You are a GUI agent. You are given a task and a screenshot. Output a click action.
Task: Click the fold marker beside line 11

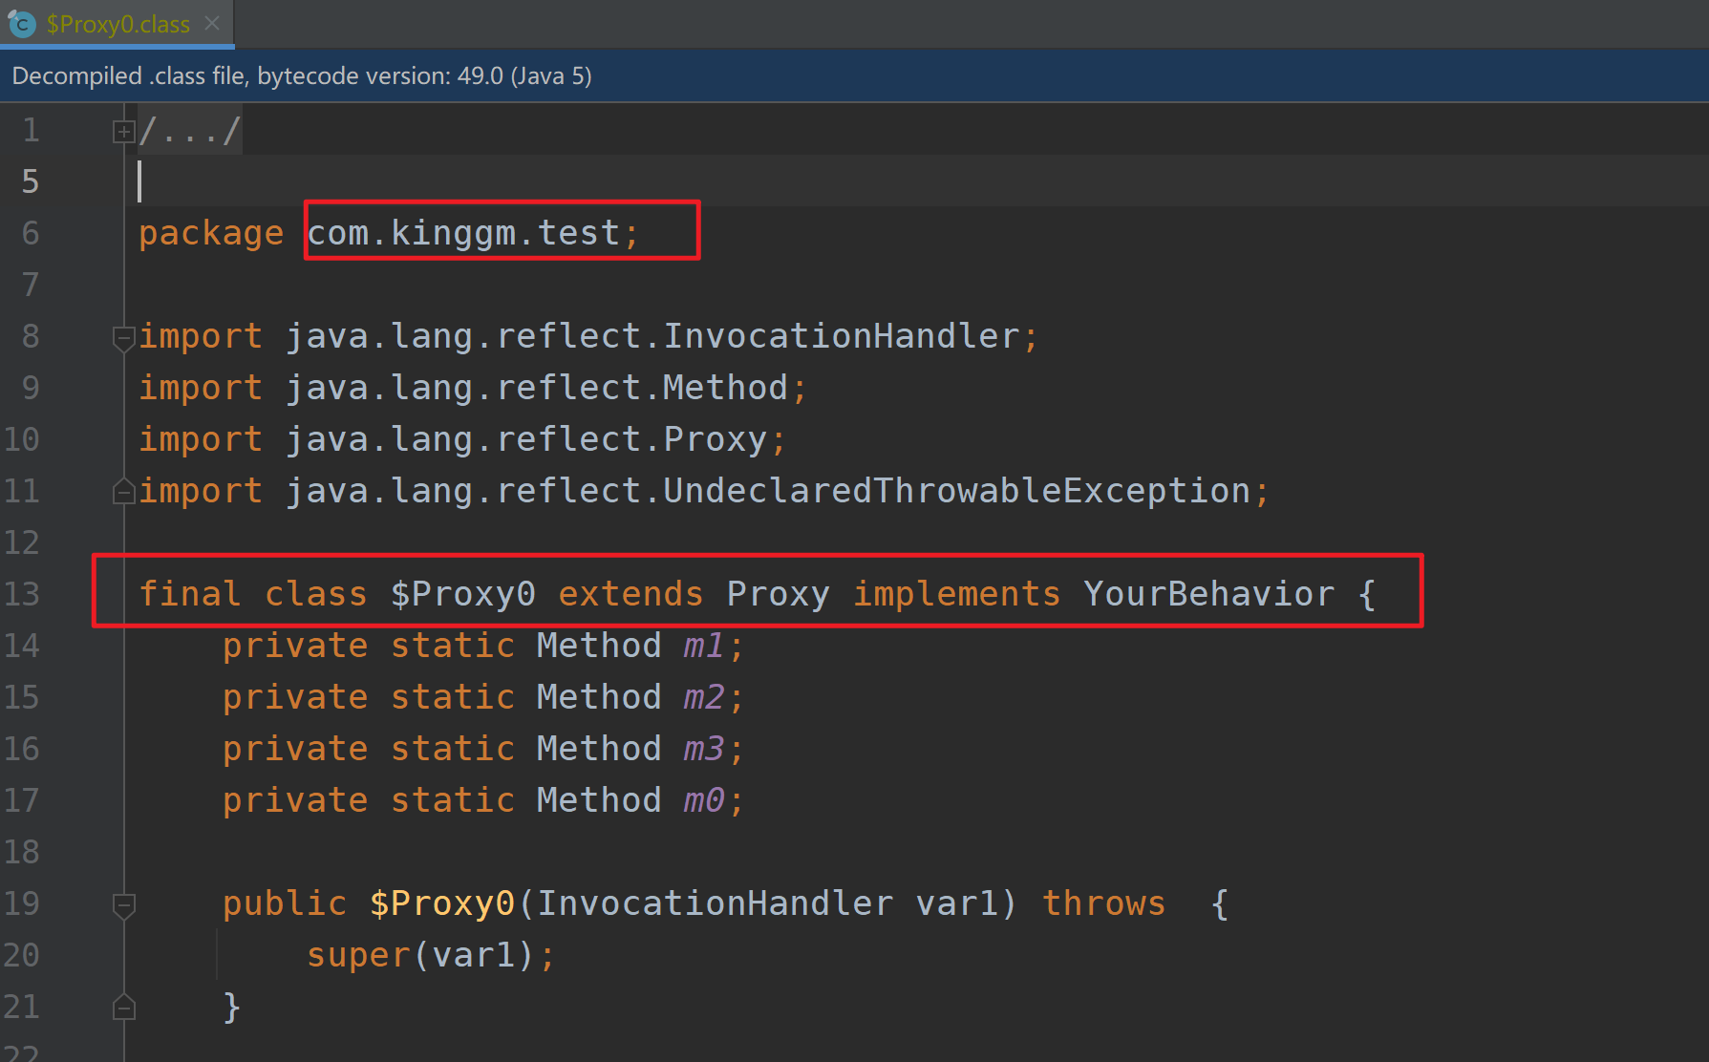[x=122, y=490]
